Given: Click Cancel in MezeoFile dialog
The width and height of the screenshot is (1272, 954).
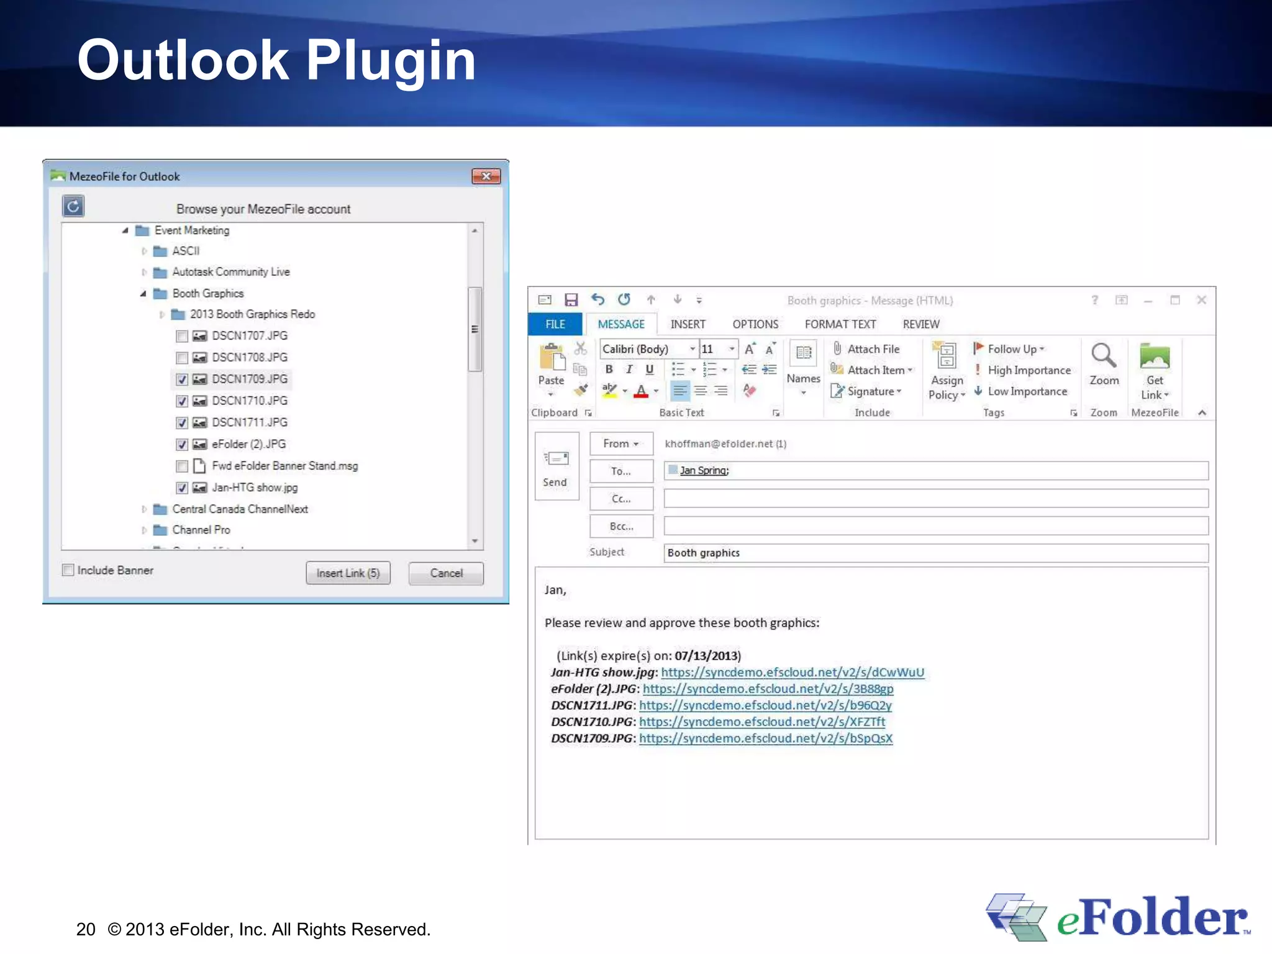Looking at the screenshot, I should pyautogui.click(x=446, y=573).
